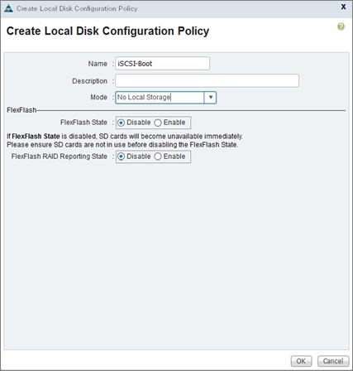
Task: Click the Mode combo box showing No Local Storage
Action: [165, 98]
